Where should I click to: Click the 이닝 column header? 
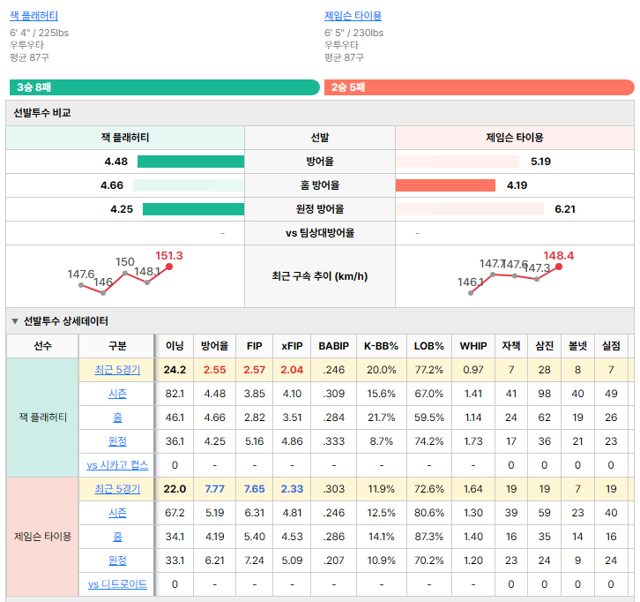point(175,346)
